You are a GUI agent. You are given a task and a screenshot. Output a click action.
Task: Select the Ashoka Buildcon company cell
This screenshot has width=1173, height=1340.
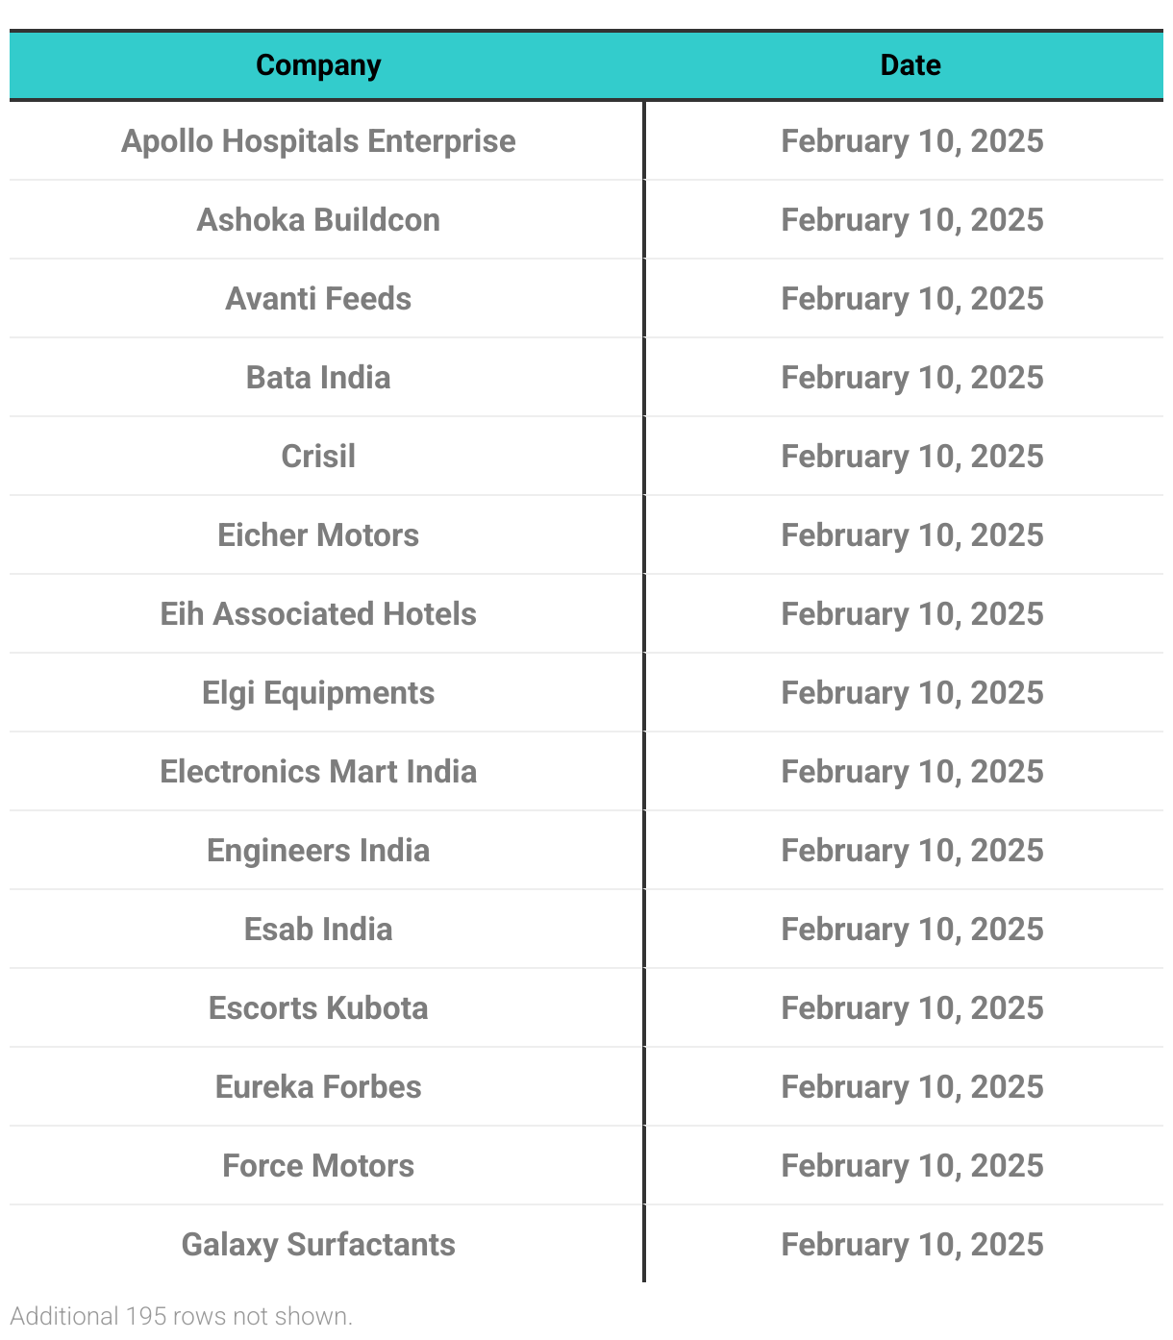(318, 220)
